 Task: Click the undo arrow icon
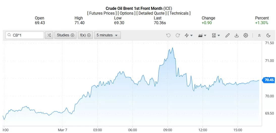pos(168,35)
